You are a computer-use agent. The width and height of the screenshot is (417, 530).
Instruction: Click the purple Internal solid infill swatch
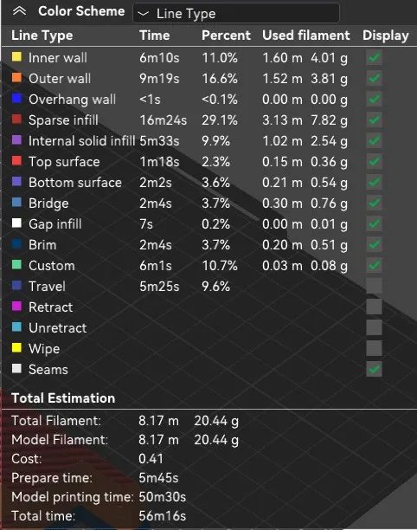point(16,140)
